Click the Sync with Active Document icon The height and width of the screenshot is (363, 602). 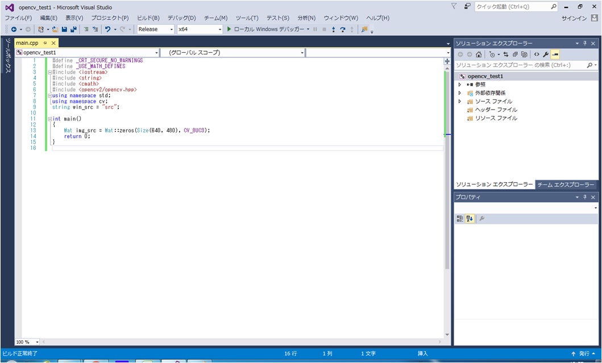tap(505, 55)
